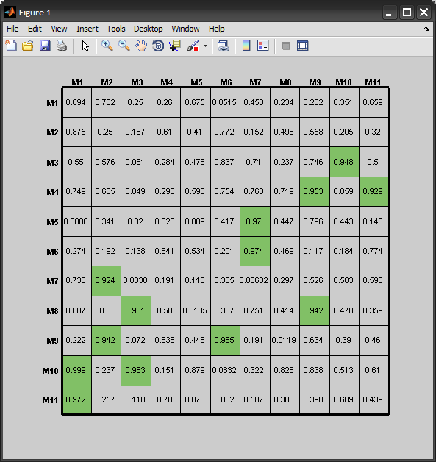
Task: Show plot tools and dock figure
Action: [x=303, y=46]
